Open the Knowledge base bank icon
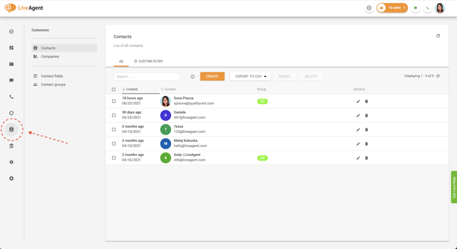 click(12, 146)
